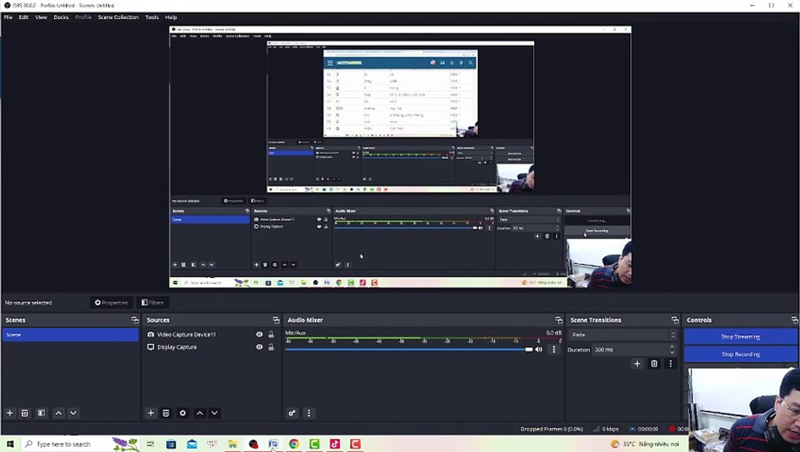Lock the Display Capture source

click(x=271, y=347)
